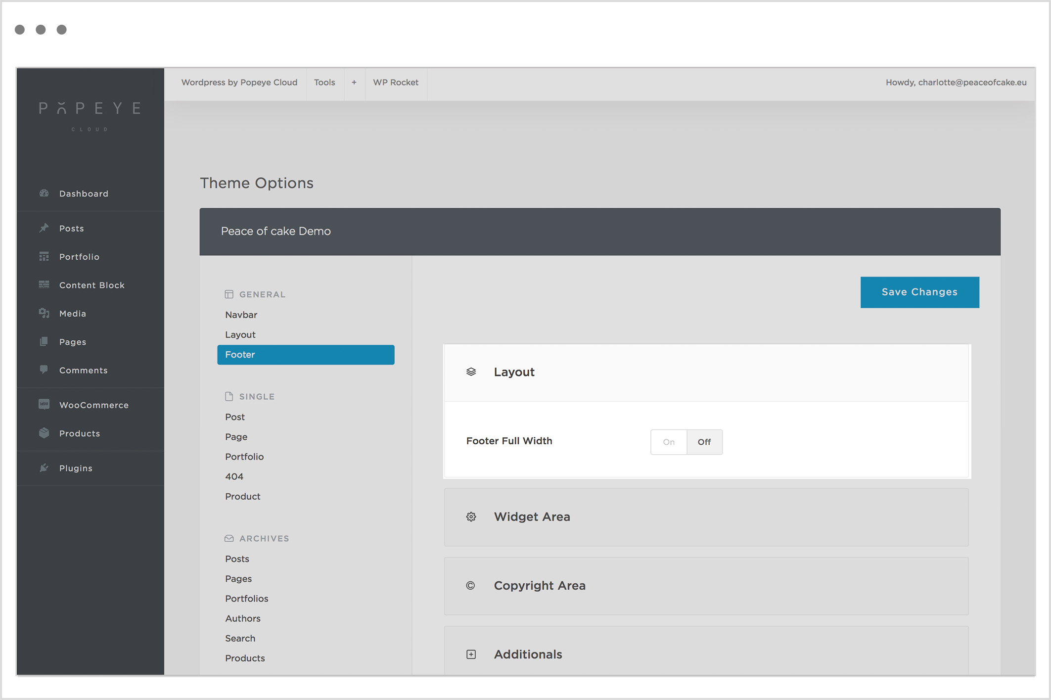
Task: Select Search under Archives
Action: point(240,638)
